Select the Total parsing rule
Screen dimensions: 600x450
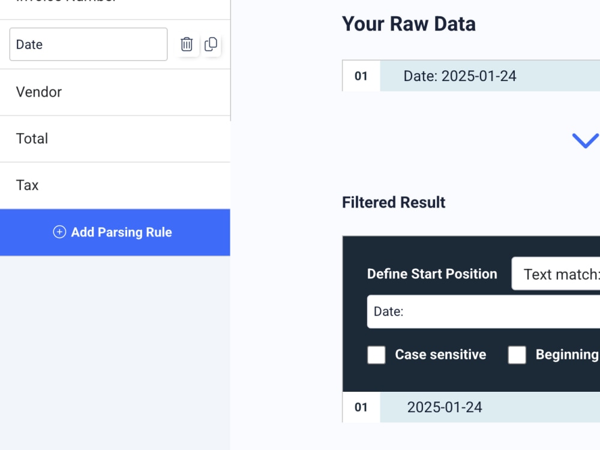coord(115,139)
